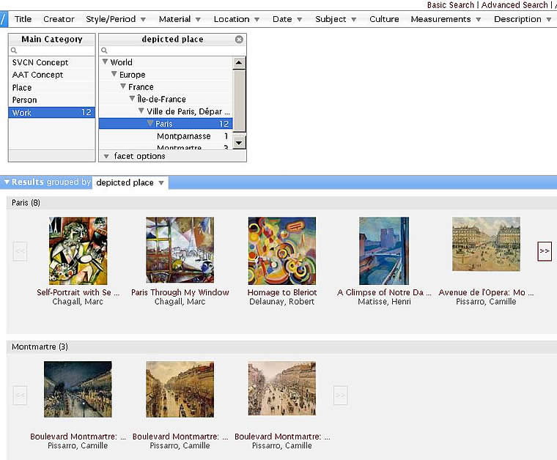The width and height of the screenshot is (557, 460).
Task: Show next Montmartre results with >> button
Action: (x=340, y=395)
